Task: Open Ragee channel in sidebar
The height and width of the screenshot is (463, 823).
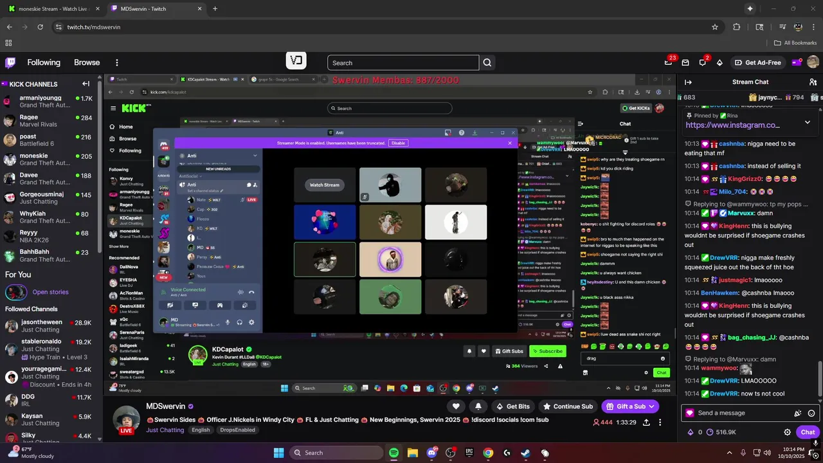Action: click(49, 121)
